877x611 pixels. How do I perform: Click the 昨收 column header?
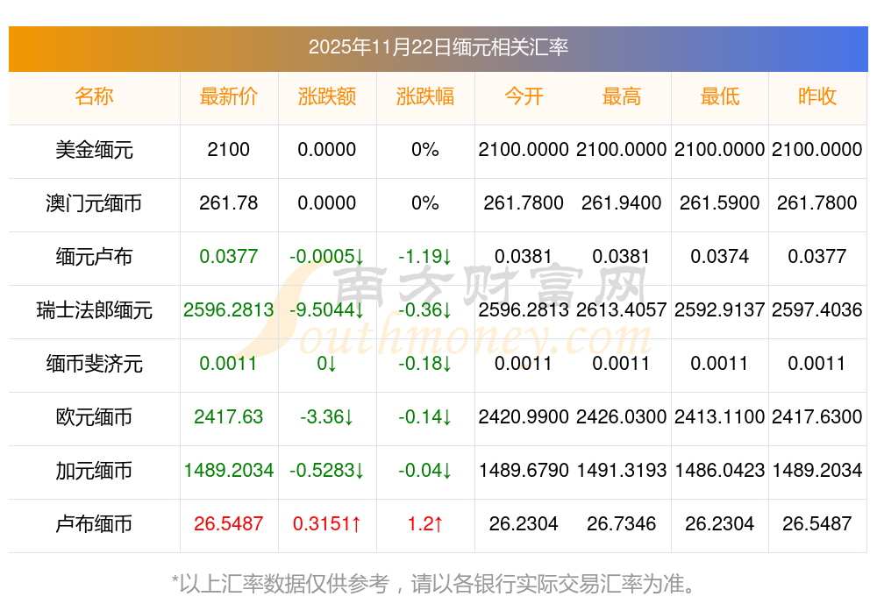point(817,96)
